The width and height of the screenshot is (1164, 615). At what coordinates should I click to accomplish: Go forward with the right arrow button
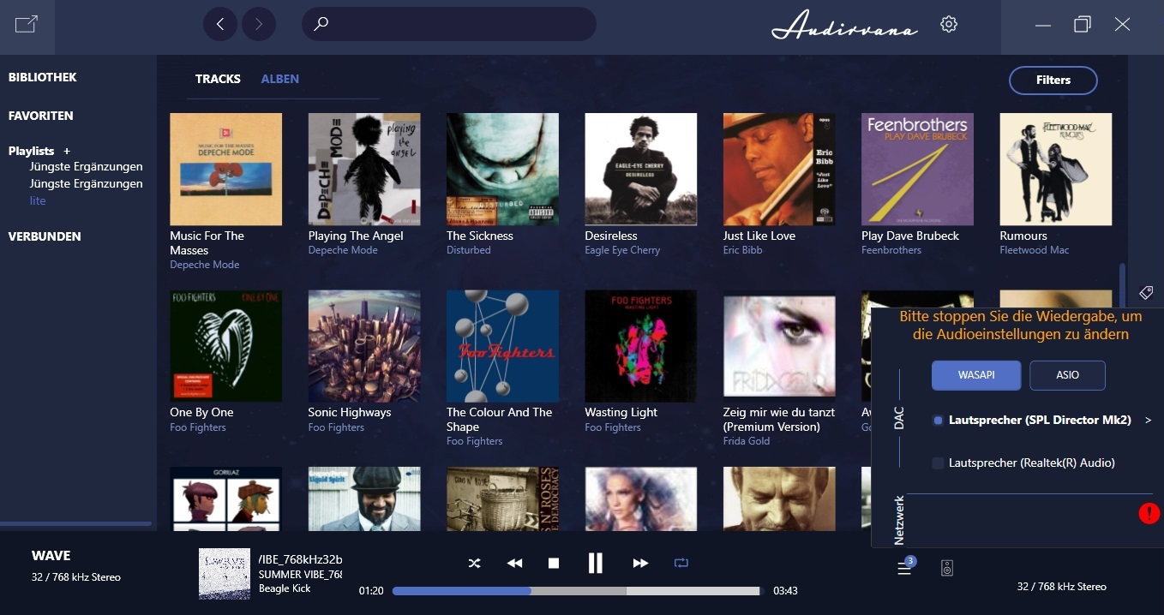click(x=259, y=24)
